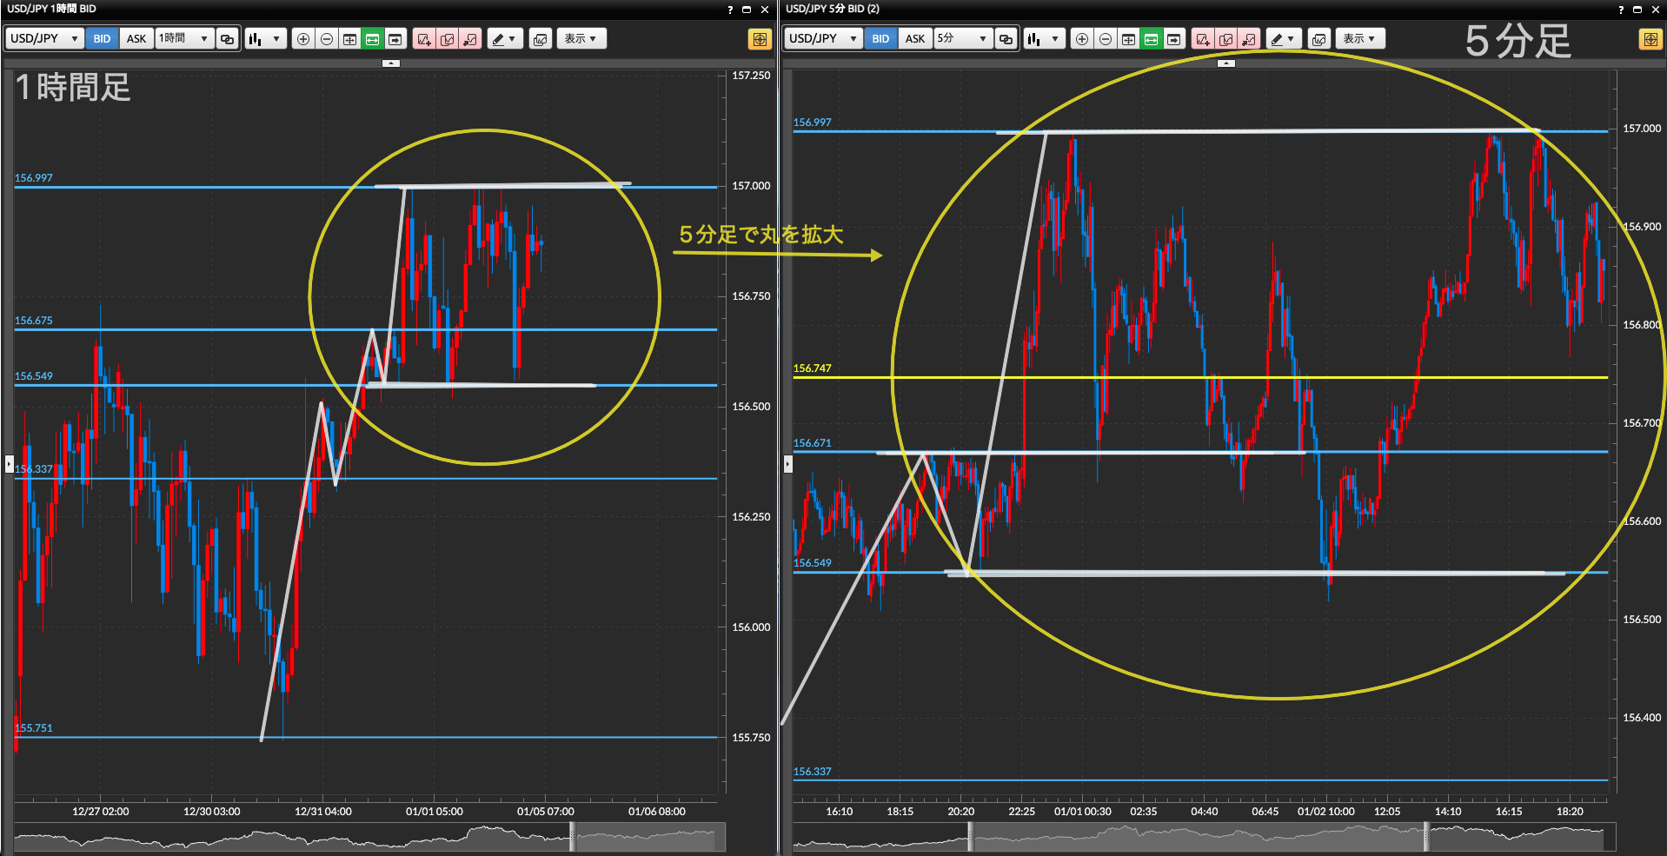Open the 表示 menu on the 5-minute chart
This screenshot has height=856, width=1667.
pos(1359,39)
